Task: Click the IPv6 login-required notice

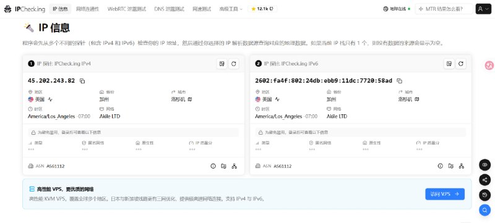Action: (x=361, y=133)
